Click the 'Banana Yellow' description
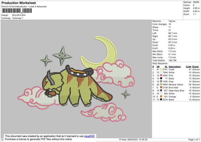 click(x=176, y=85)
